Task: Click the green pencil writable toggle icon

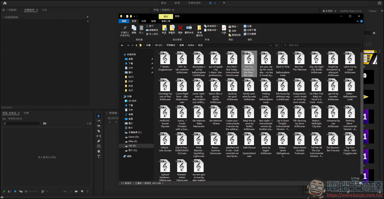Action: (4, 191)
